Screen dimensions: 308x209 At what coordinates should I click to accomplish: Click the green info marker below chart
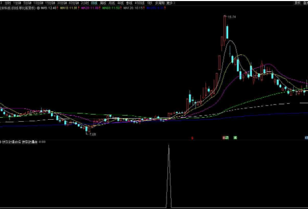[235, 138]
